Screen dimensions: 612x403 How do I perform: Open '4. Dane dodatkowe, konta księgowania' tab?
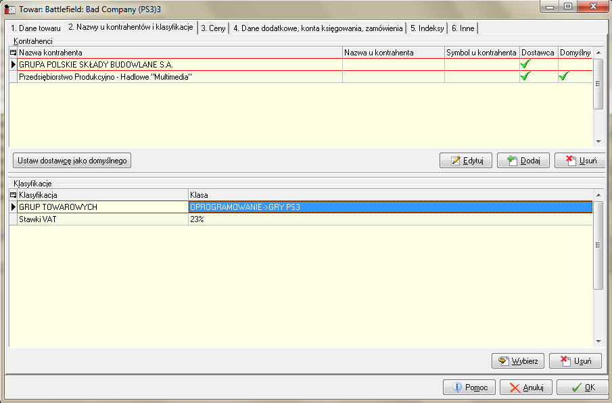pos(318,28)
